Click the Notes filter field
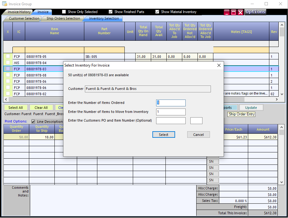Image resolution: width=288 pixels, height=218 pixels. pyautogui.click(x=241, y=50)
